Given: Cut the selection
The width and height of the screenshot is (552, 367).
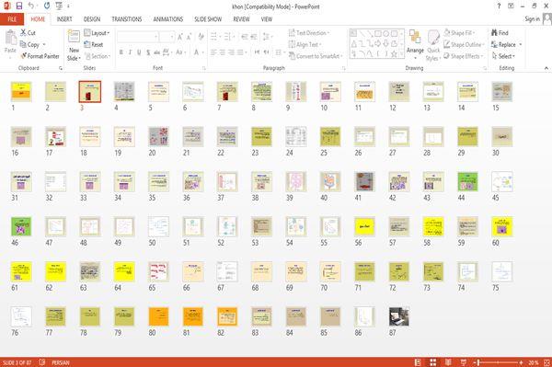Looking at the screenshot, I should 28,33.
